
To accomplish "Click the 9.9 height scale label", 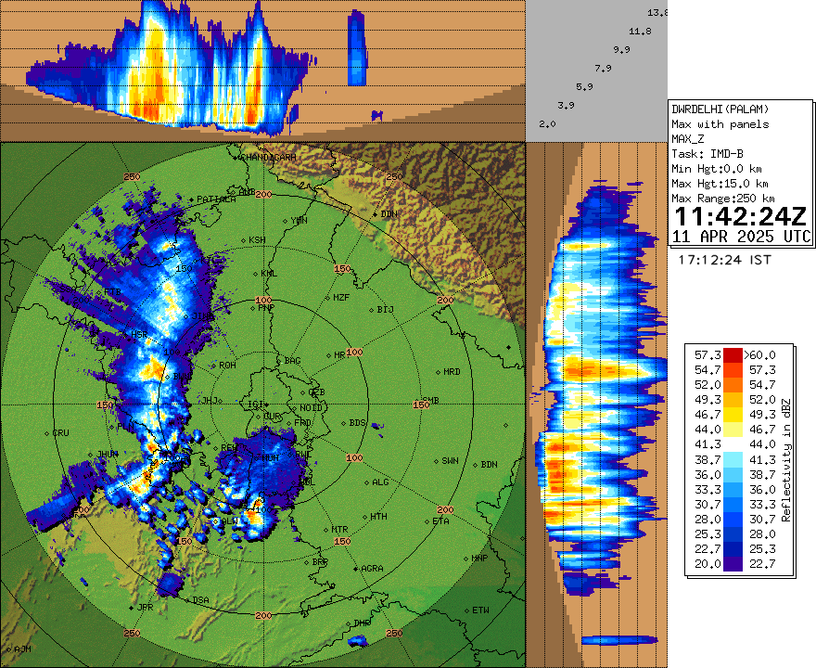I will [621, 50].
